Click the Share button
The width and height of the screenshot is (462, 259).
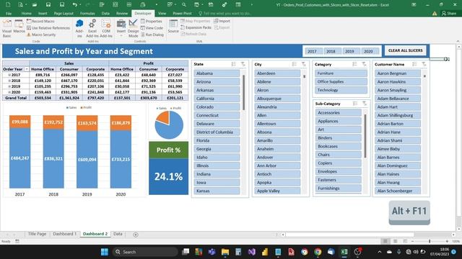pos(449,14)
